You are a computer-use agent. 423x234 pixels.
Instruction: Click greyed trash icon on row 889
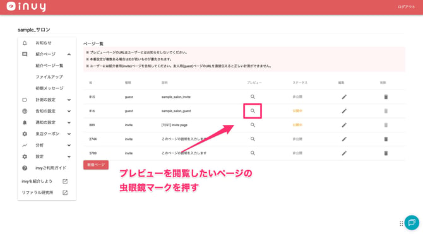[x=386, y=125]
